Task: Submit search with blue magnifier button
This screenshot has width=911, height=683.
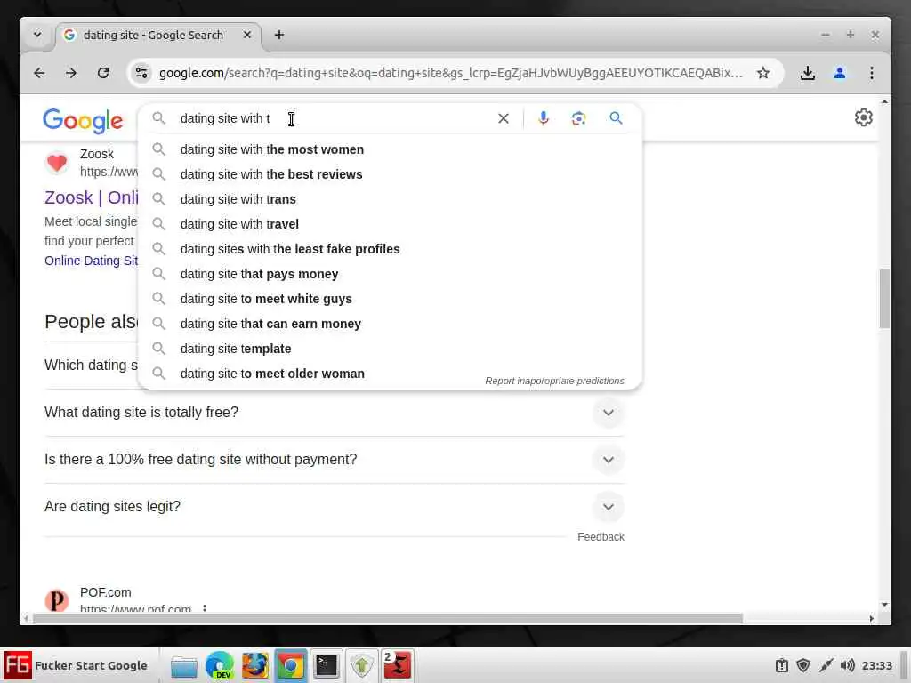Action: [616, 118]
